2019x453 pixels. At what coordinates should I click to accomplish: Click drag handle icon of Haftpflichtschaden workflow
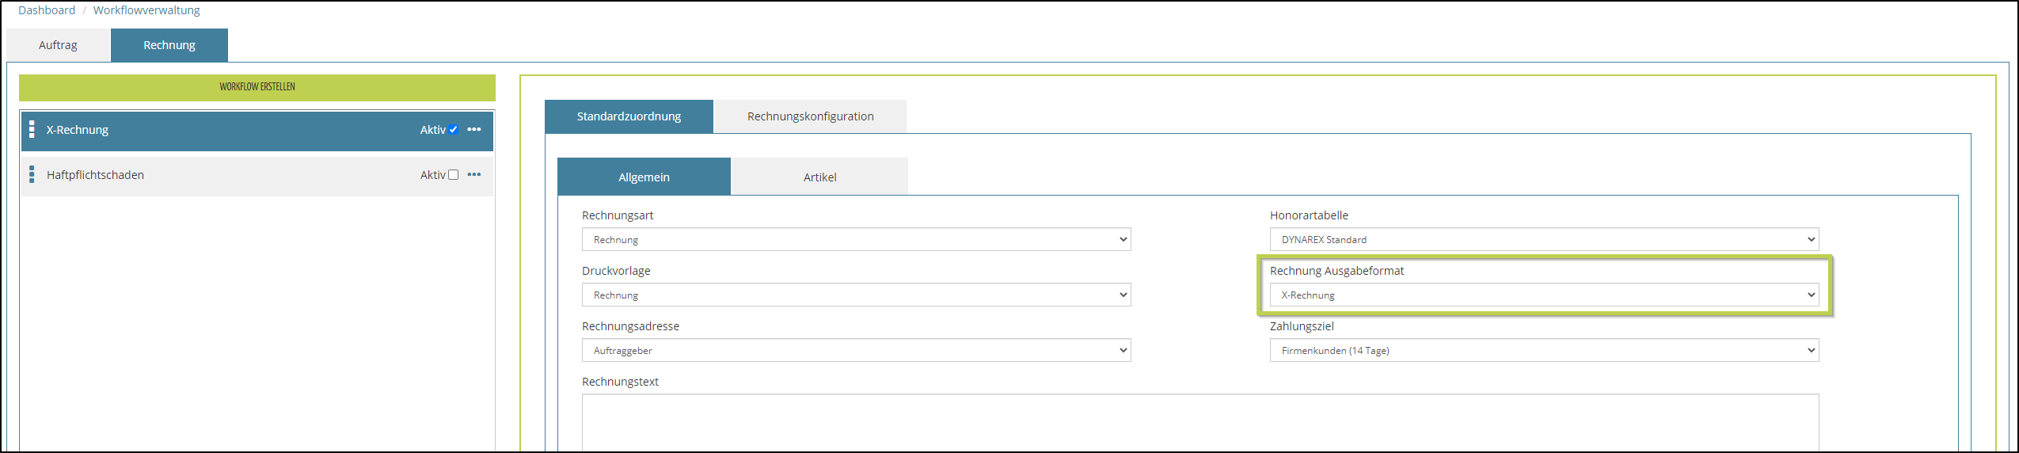32,175
